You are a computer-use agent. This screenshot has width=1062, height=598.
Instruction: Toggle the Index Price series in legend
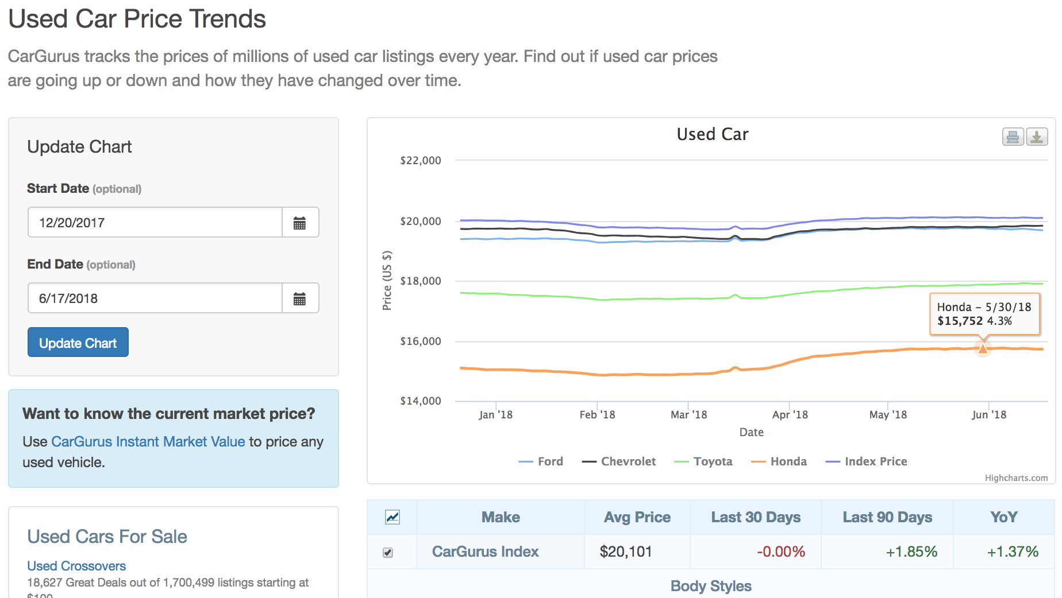pyautogui.click(x=867, y=461)
